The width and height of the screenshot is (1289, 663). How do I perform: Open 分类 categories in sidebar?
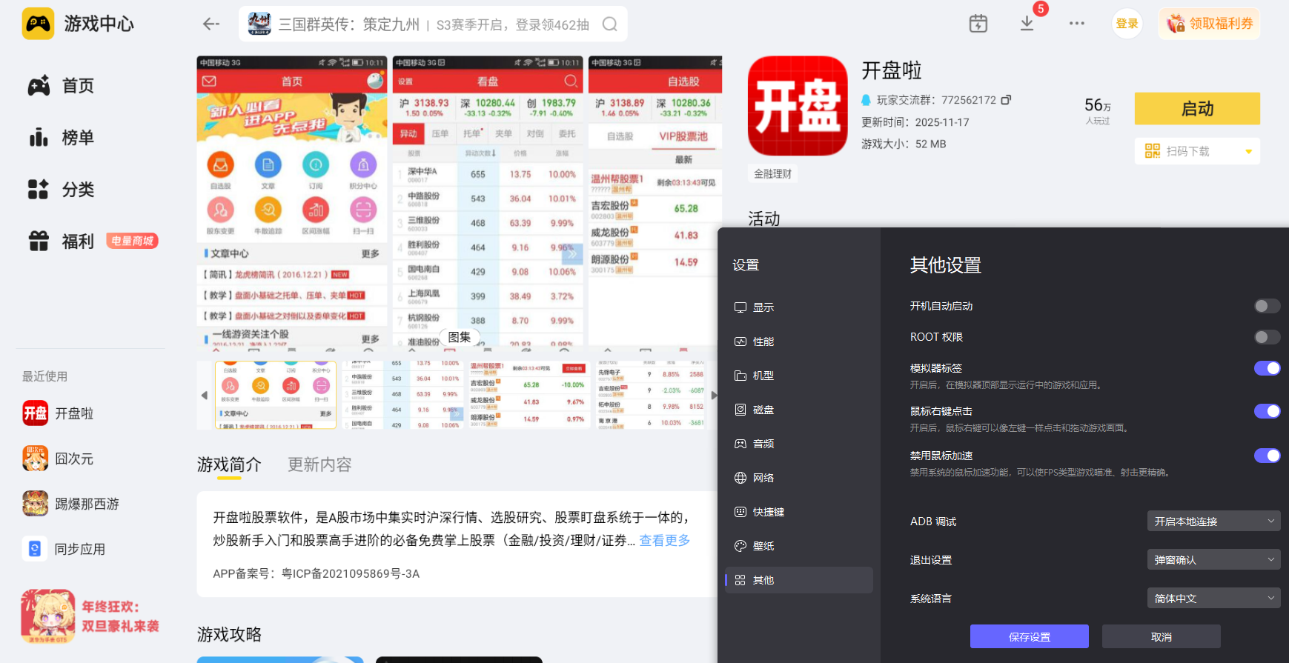(x=61, y=190)
